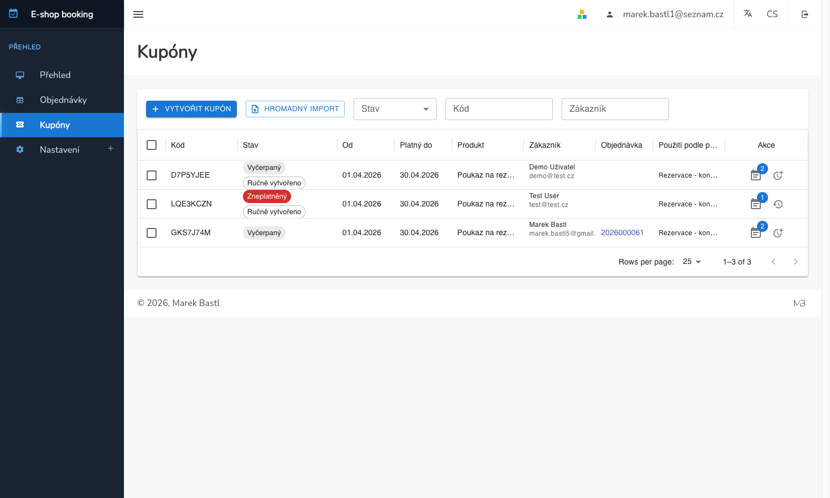This screenshot has height=498, width=830.
Task: Open the Stav filter dropdown
Action: pos(395,109)
